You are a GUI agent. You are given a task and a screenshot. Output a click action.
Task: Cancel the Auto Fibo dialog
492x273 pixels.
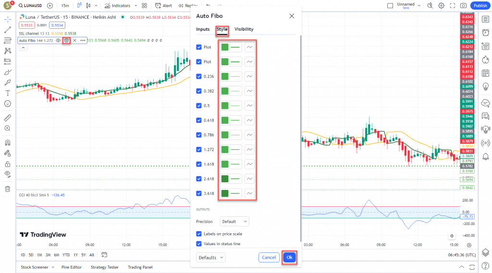coord(269,258)
